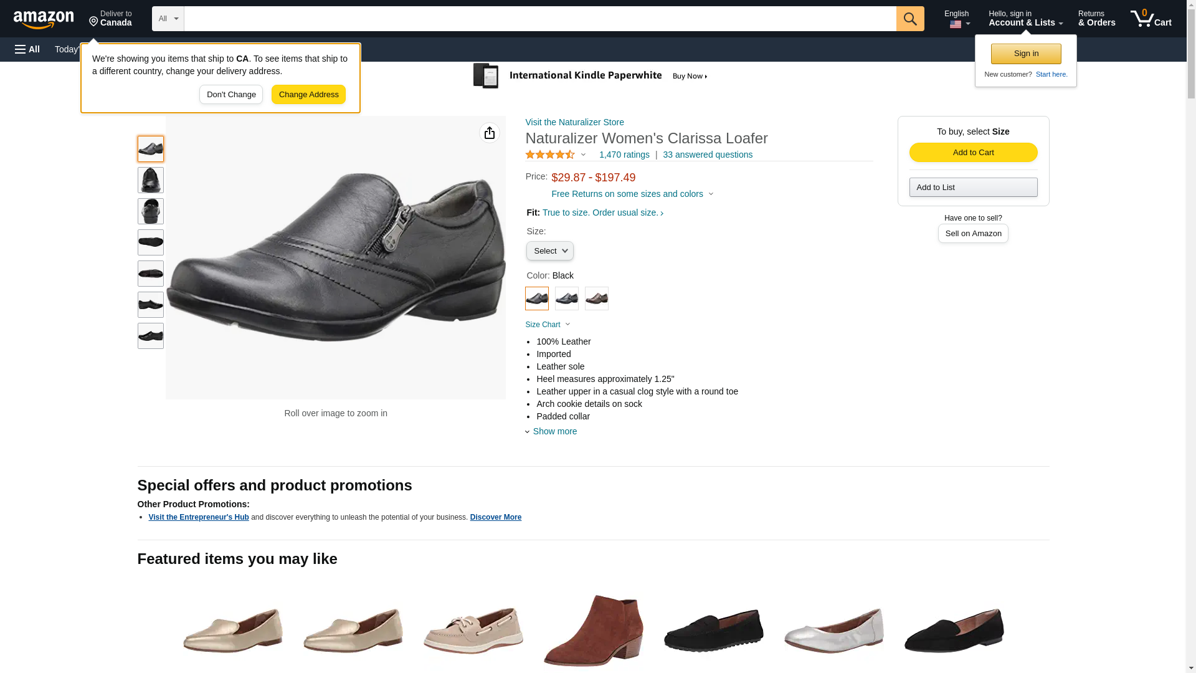Open the search category All dropdown
Image resolution: width=1196 pixels, height=673 pixels.
point(168,19)
